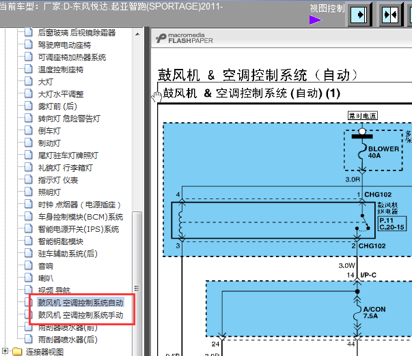This screenshot has height=356, width=412.
Task: Open 雨刮器喷水器(后) diagram
Action: tap(68, 340)
